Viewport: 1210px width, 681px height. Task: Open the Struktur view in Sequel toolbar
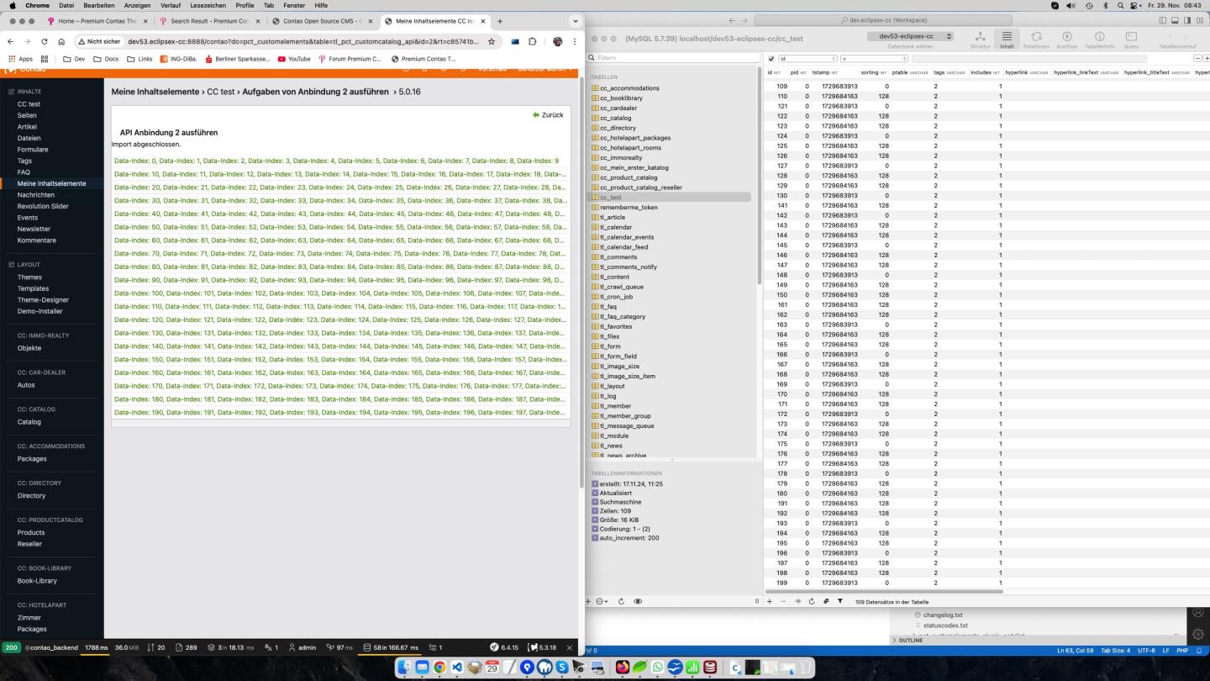[x=980, y=40]
